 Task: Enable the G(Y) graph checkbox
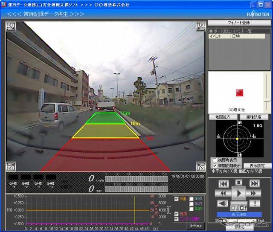192,203
